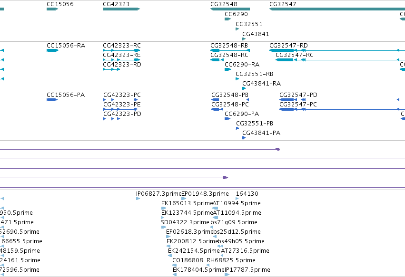Select protein CG32548-PB
405x277 pixels.
(230, 95)
